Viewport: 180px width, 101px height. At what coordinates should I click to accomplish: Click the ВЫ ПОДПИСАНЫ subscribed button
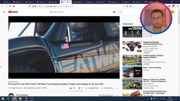[106, 96]
